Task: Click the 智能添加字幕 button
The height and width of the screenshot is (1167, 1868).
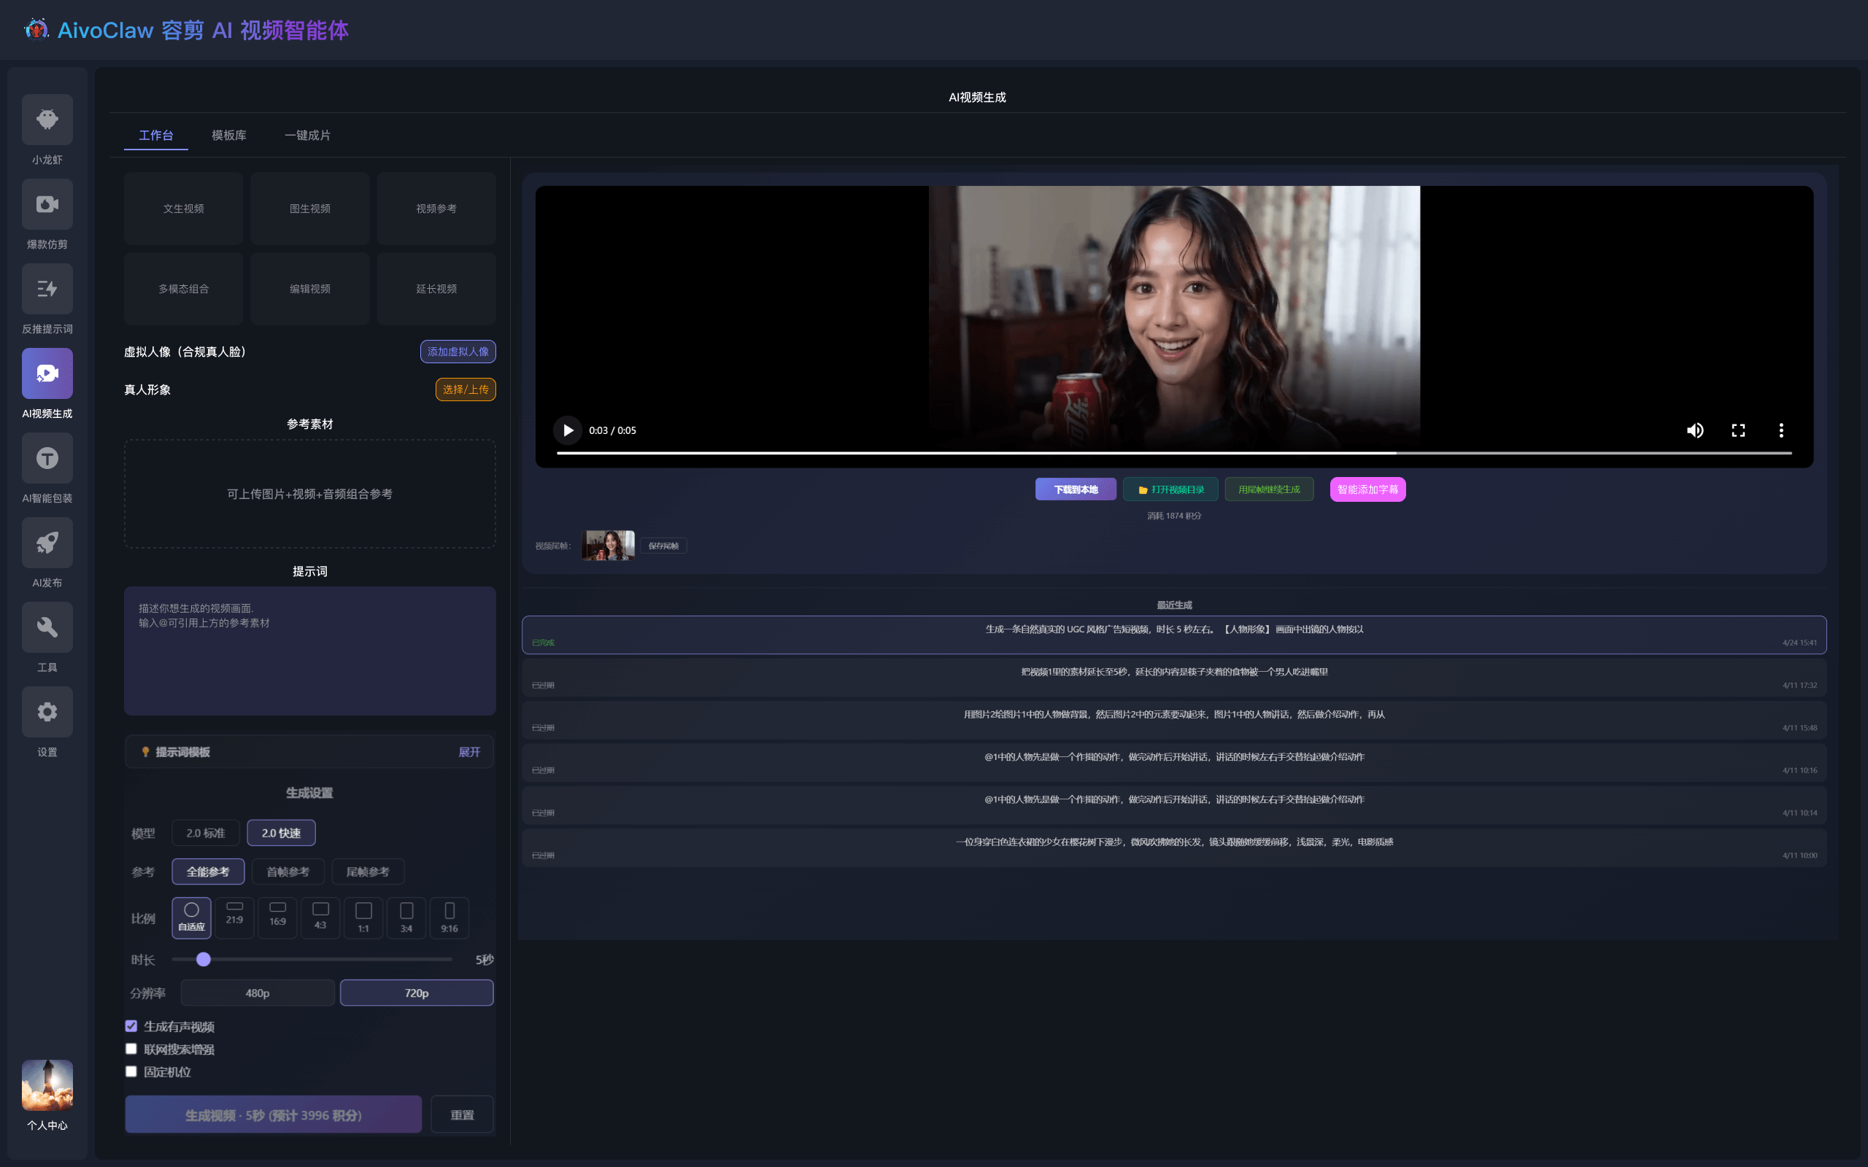Action: pyautogui.click(x=1368, y=489)
